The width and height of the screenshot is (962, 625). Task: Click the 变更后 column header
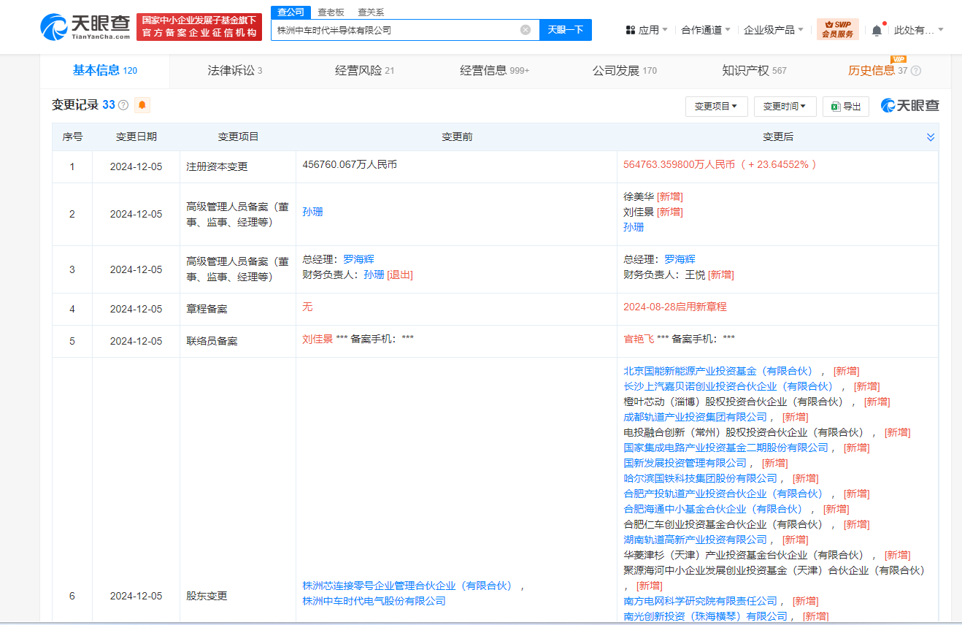(777, 137)
